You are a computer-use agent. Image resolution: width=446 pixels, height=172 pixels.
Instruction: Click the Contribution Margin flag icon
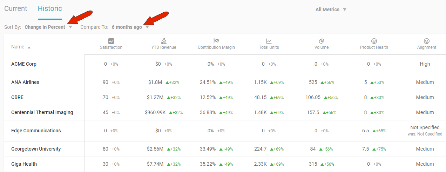pyautogui.click(x=216, y=41)
